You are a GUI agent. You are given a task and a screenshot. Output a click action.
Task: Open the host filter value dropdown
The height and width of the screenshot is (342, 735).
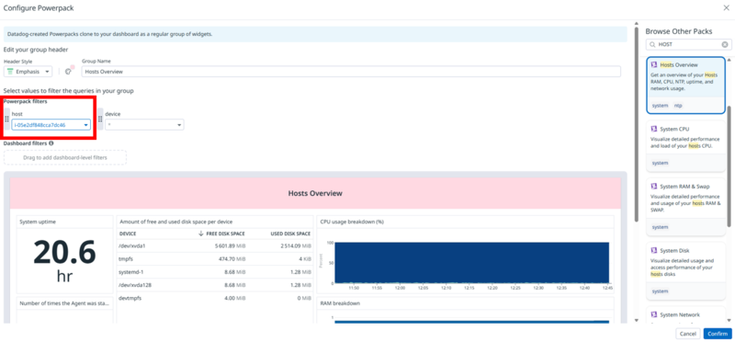tap(51, 125)
